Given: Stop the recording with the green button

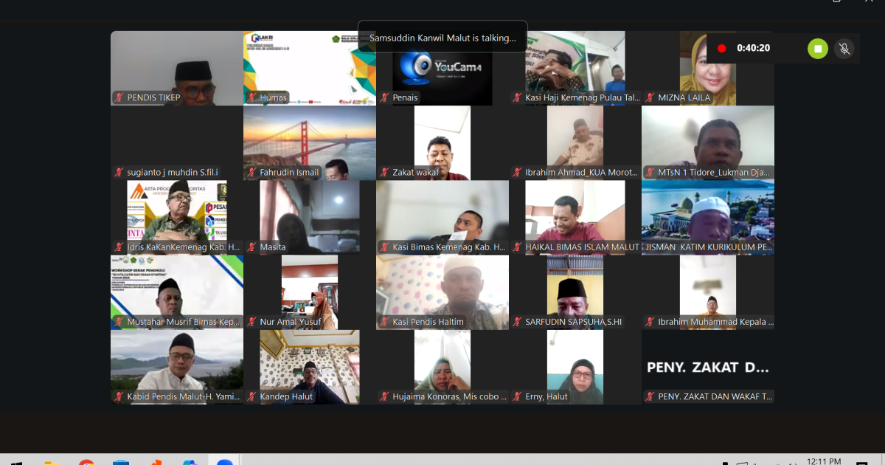Looking at the screenshot, I should (817, 49).
